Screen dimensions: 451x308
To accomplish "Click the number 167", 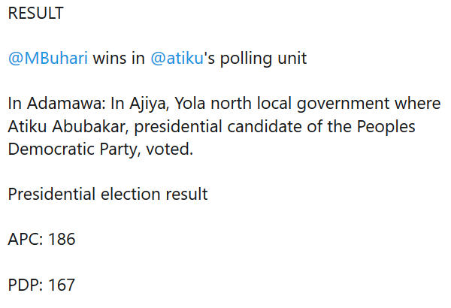I will pyautogui.click(x=62, y=285).
